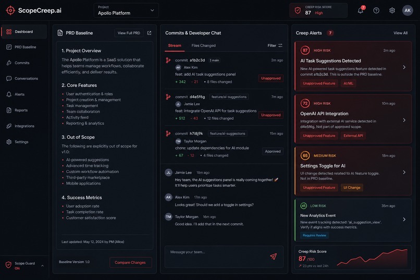
Task: Click the Requires Review tag
Action: (314, 235)
